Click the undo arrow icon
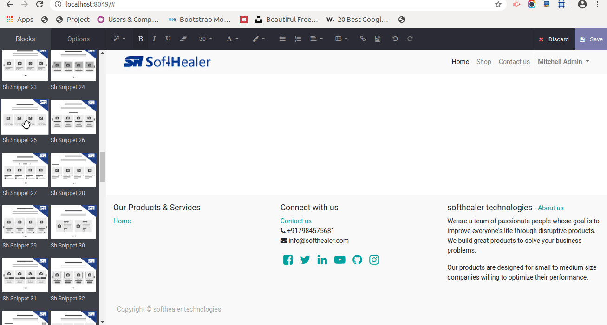 (395, 39)
